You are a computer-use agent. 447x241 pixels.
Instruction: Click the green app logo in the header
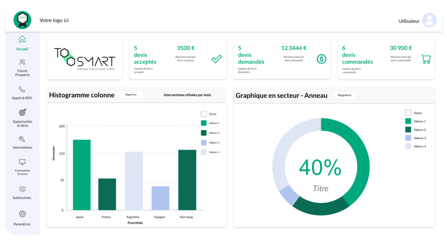[22, 20]
